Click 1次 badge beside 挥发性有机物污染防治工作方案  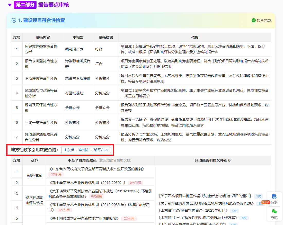244,218
